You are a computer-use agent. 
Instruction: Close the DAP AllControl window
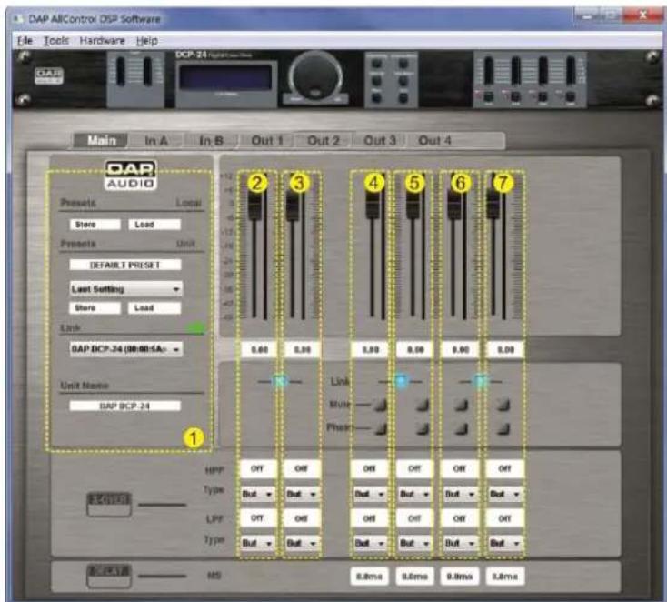coord(642,15)
